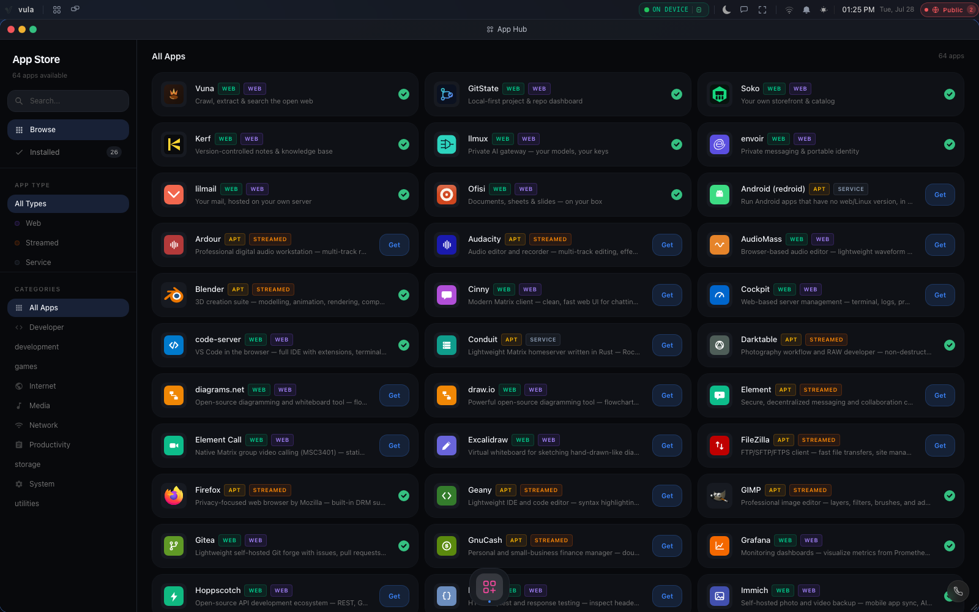Screen dimensions: 979x612
Task: Click the Hoppscotch lightning icon
Action: (174, 596)
